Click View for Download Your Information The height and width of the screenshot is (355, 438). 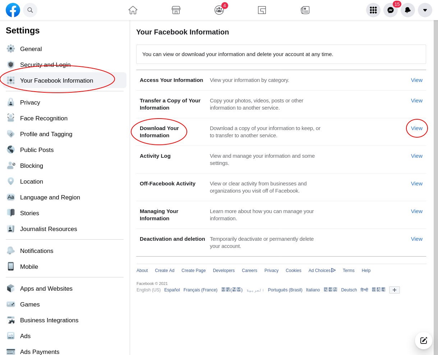click(x=416, y=128)
